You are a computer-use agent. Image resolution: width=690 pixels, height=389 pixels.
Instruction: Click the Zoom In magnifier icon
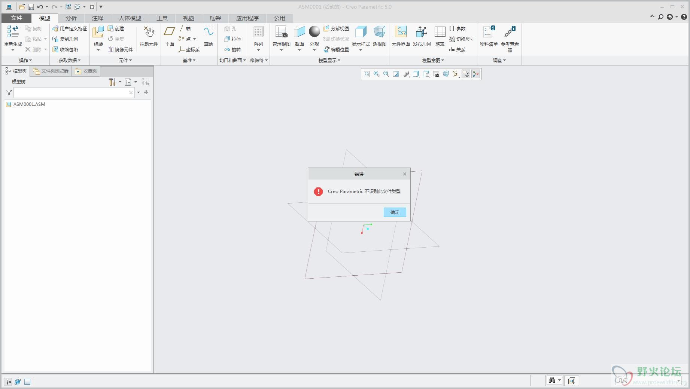point(377,74)
